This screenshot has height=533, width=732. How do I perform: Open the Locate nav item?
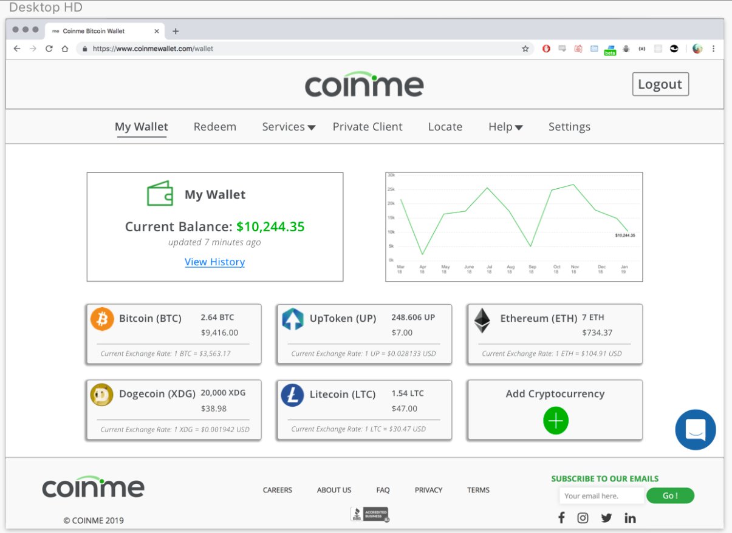(445, 127)
